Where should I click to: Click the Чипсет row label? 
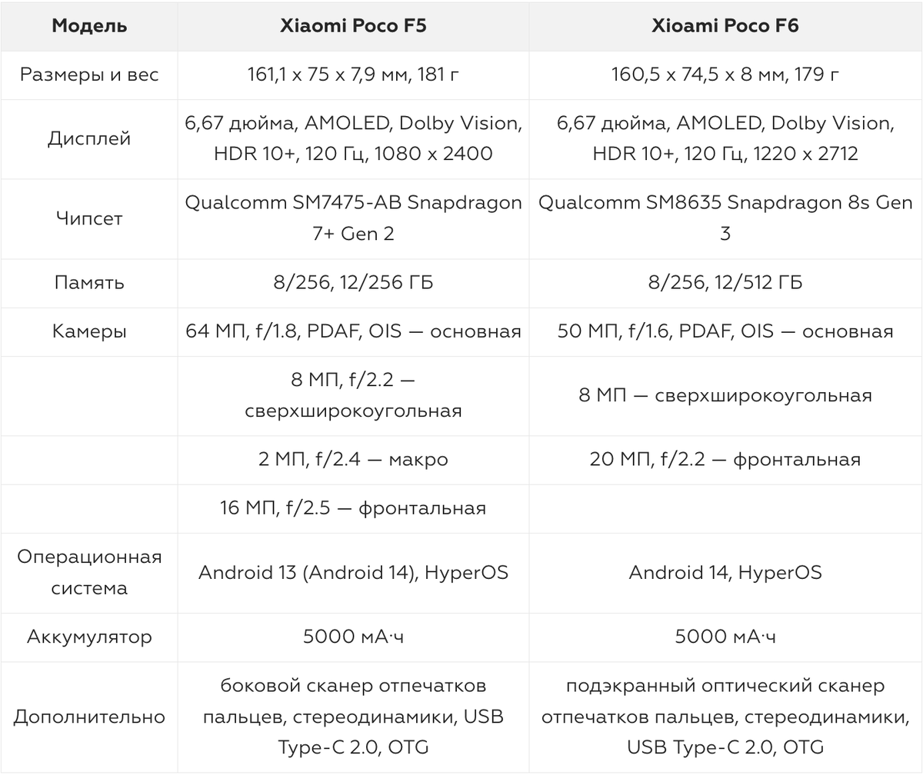pyautogui.click(x=89, y=218)
